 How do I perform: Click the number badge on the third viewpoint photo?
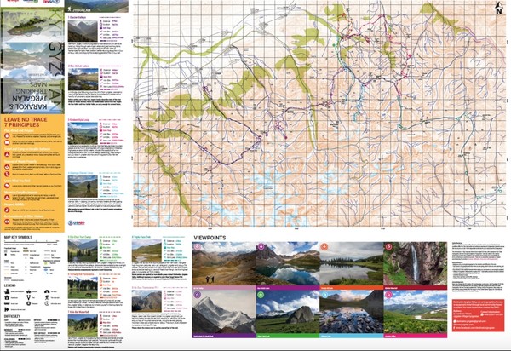(x=325, y=248)
